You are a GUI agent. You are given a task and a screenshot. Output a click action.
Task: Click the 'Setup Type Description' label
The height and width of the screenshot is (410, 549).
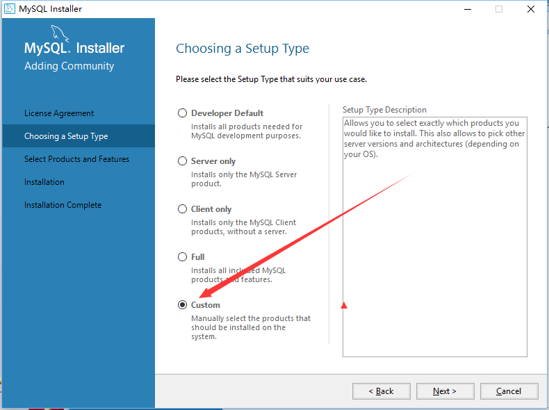point(384,110)
